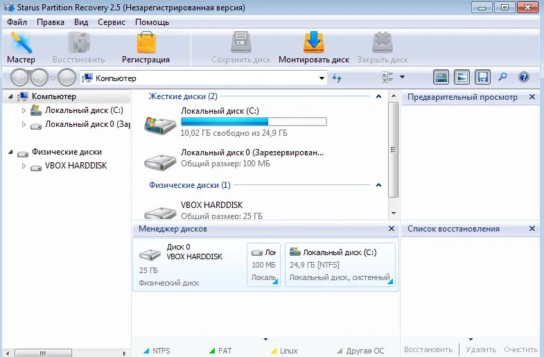Expand Локальный диск 0 tree node

point(24,125)
